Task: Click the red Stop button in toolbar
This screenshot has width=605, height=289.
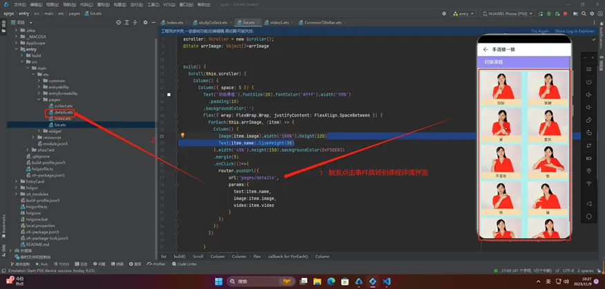Action: (x=566, y=14)
